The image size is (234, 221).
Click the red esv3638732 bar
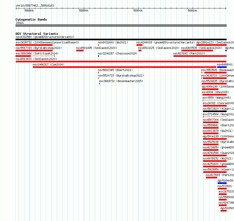[34, 45]
